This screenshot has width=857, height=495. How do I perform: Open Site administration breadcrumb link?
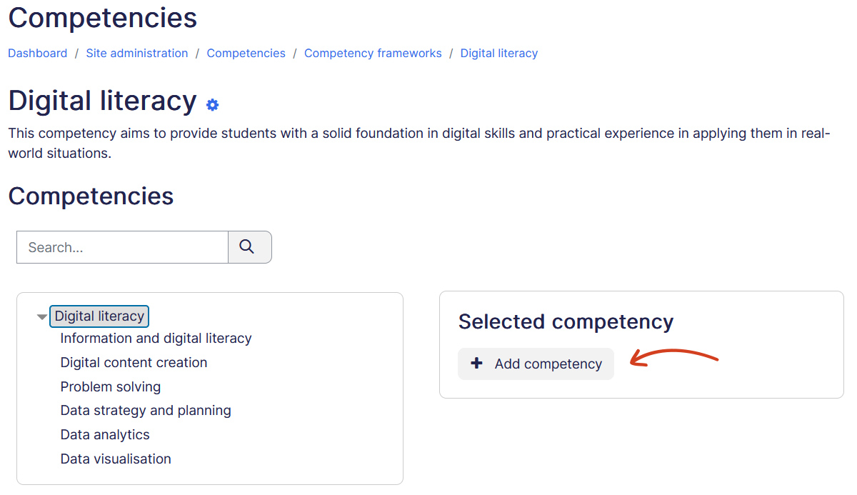(x=137, y=54)
